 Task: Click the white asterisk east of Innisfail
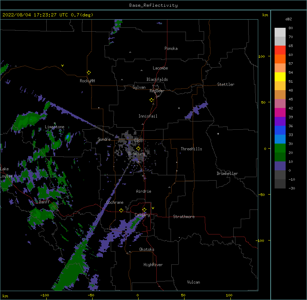tap(179, 108)
